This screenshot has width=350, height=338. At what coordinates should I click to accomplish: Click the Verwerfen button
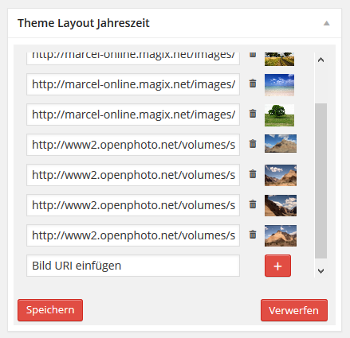[x=294, y=310]
